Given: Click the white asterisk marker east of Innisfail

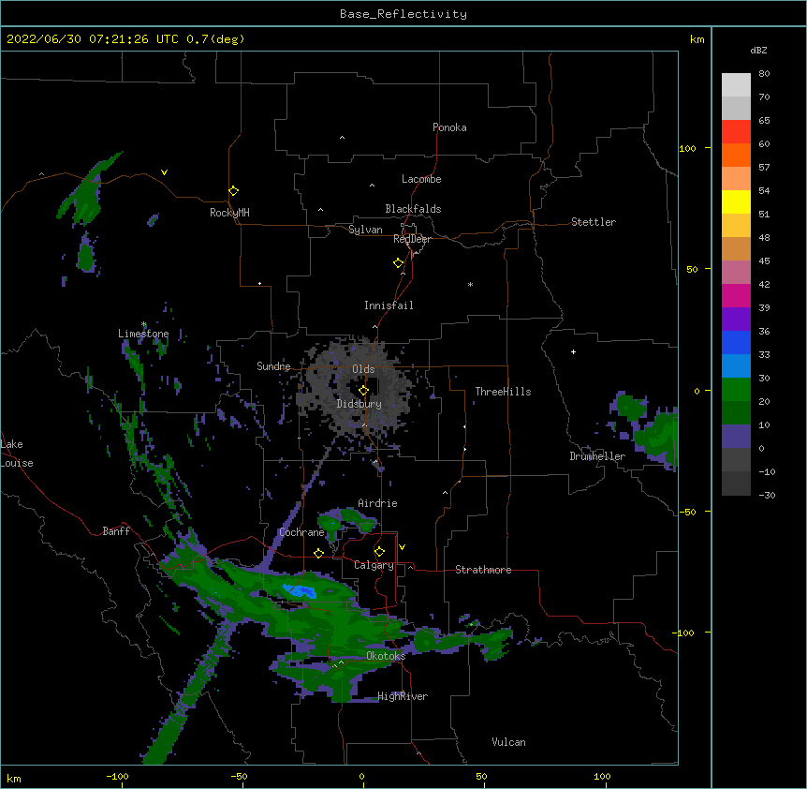Looking at the screenshot, I should click(470, 284).
